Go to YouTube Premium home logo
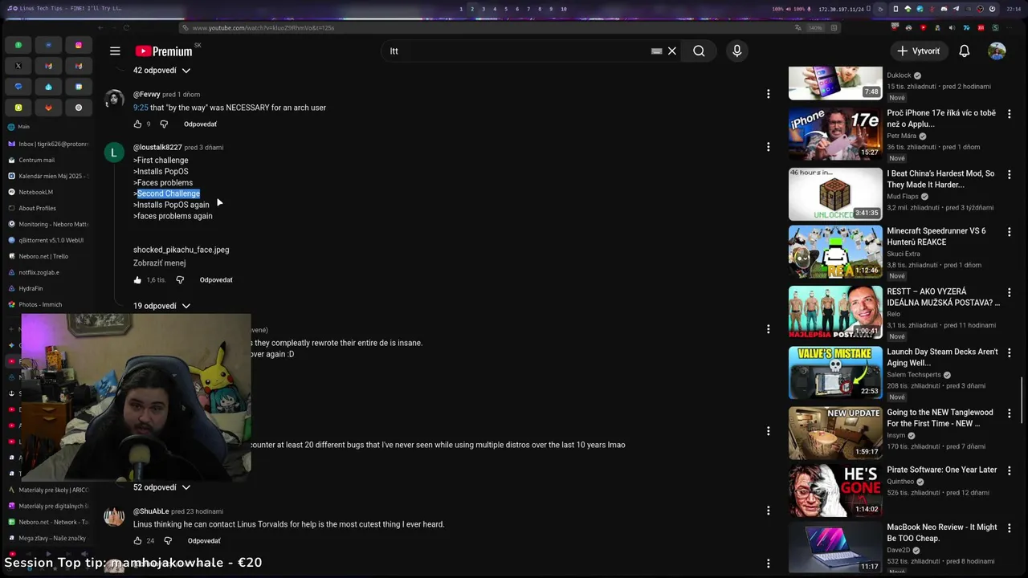Image resolution: width=1028 pixels, height=578 pixels. point(164,51)
